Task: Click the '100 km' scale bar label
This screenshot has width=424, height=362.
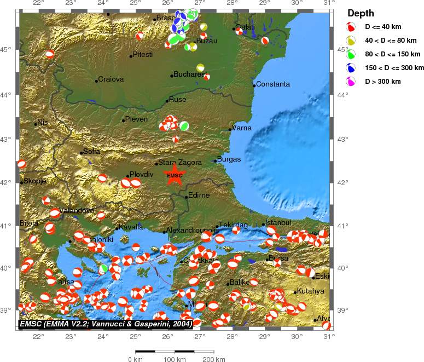Action: coord(175,359)
